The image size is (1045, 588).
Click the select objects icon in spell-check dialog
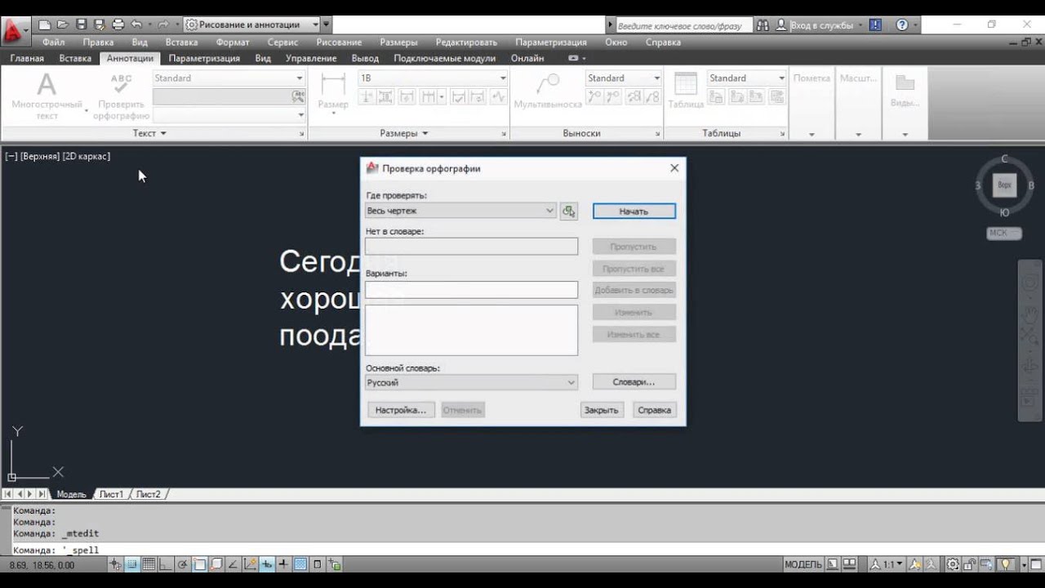[569, 212]
